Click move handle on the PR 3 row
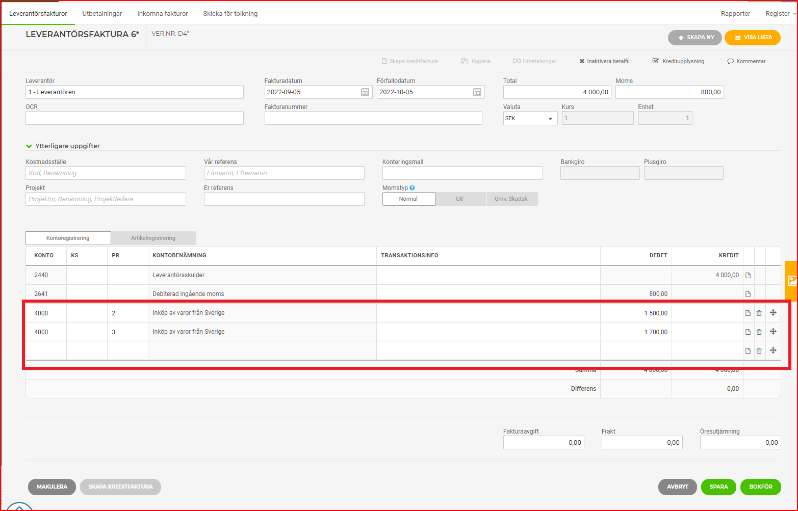798x511 pixels. [773, 332]
